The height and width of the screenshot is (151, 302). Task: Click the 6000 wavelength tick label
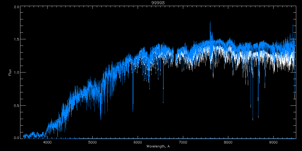point(138,142)
